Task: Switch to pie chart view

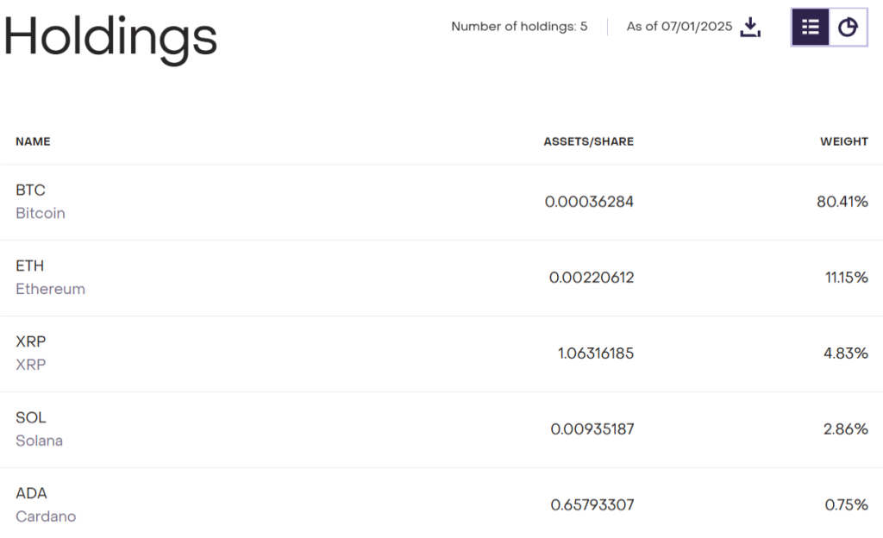Action: [x=849, y=28]
